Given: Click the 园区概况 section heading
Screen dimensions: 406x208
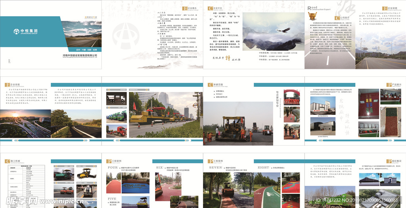Looking at the screenshot, I should coord(397,161).
